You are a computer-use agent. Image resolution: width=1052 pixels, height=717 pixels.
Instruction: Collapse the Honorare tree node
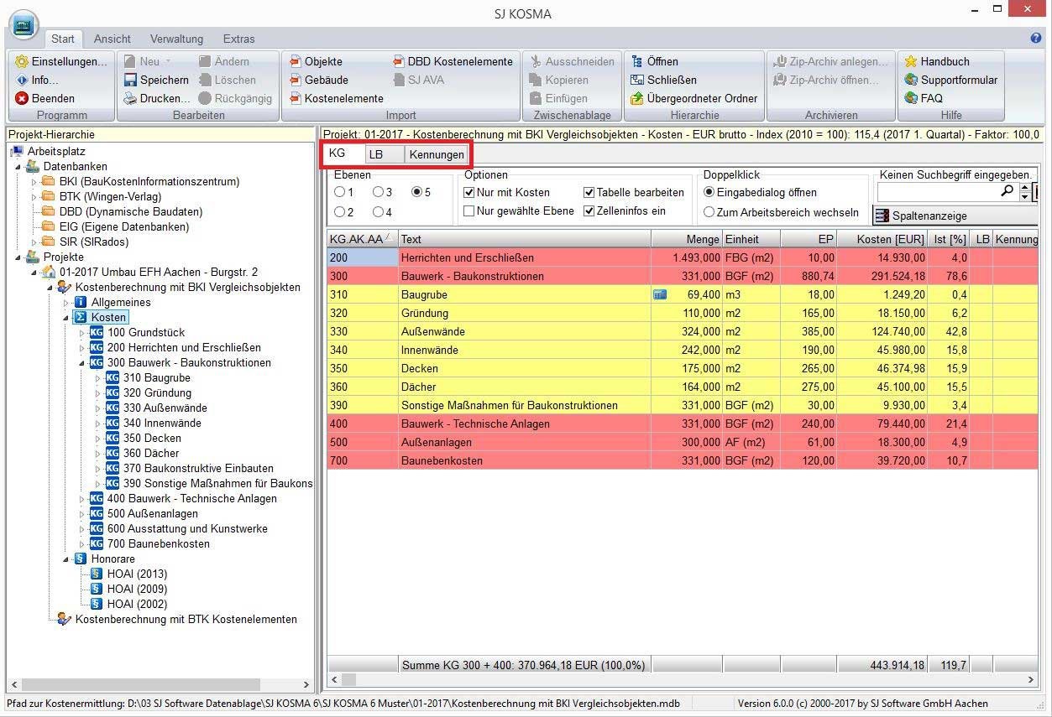coord(66,559)
